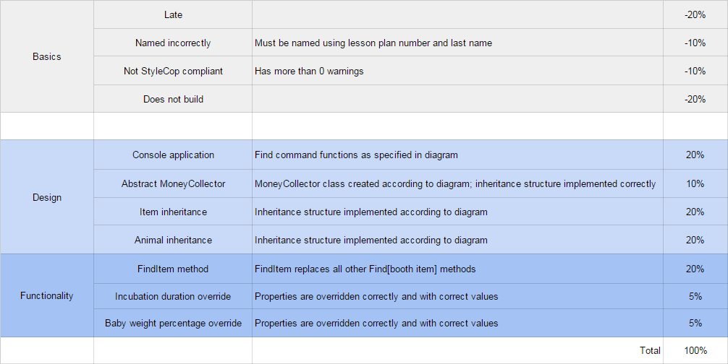Select the "Design" category cell
Image resolution: width=728 pixels, height=364 pixels.
click(47, 197)
